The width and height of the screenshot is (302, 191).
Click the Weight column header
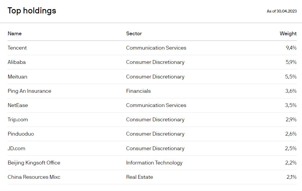(x=288, y=34)
